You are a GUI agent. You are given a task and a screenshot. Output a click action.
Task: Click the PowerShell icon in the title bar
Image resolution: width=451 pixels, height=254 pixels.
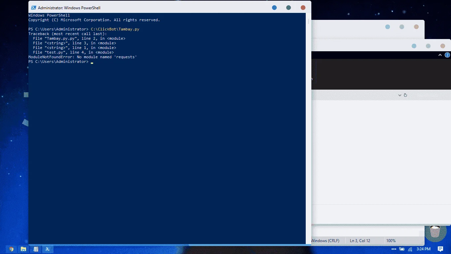pos(34,8)
